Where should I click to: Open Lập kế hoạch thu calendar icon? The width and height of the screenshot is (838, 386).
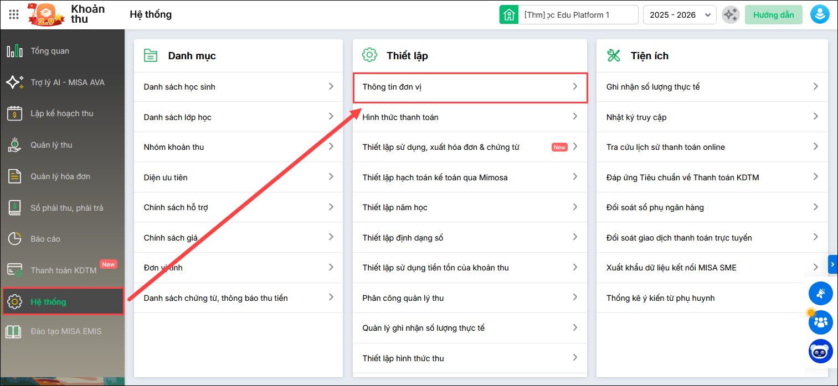coord(14,113)
